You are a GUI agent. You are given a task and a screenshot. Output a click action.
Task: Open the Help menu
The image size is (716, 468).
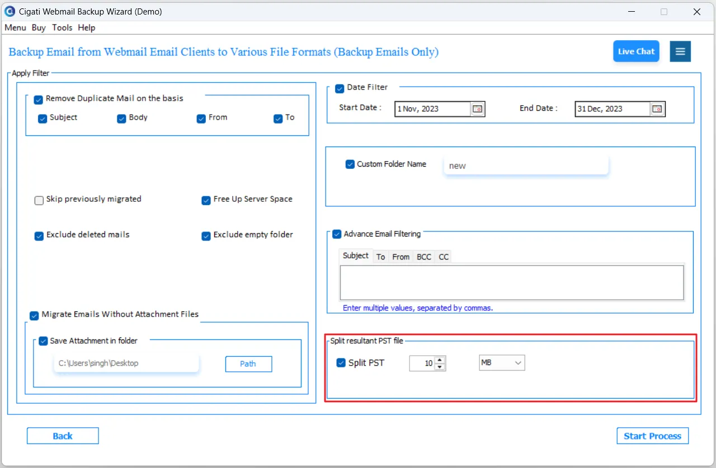[87, 27]
